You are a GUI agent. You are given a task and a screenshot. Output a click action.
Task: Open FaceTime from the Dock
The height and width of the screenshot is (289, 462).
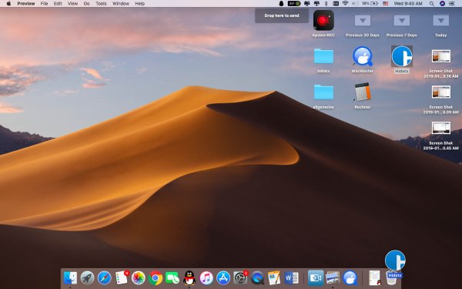point(172,277)
